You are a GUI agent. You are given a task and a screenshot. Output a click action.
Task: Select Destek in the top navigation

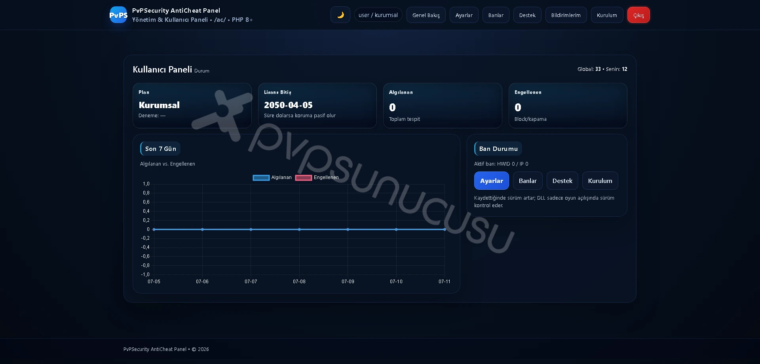point(527,15)
